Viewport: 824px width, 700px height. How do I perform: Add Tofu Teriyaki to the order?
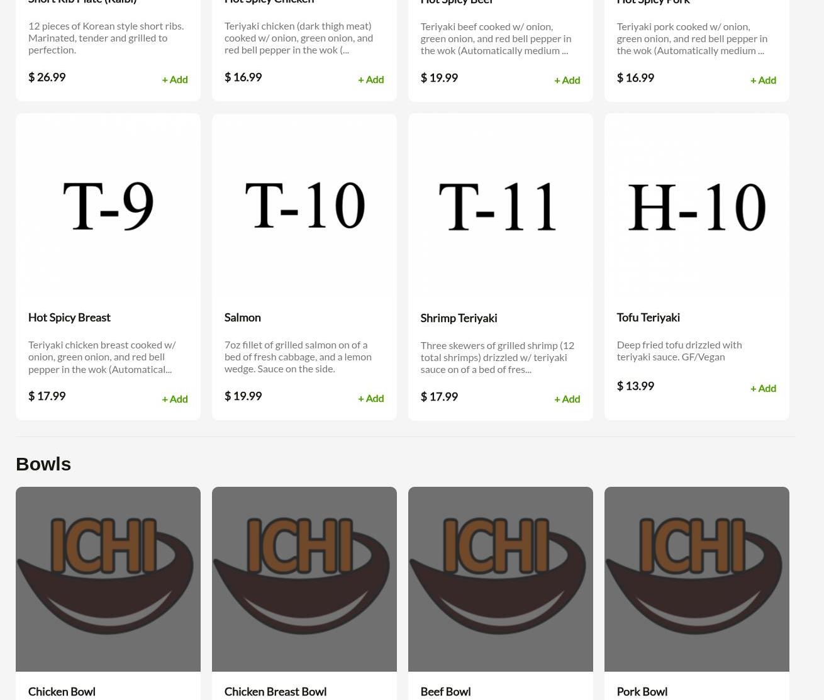click(x=764, y=388)
